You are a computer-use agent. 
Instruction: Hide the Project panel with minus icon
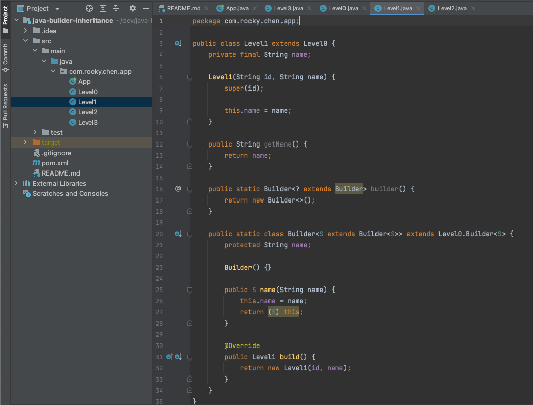[145, 8]
